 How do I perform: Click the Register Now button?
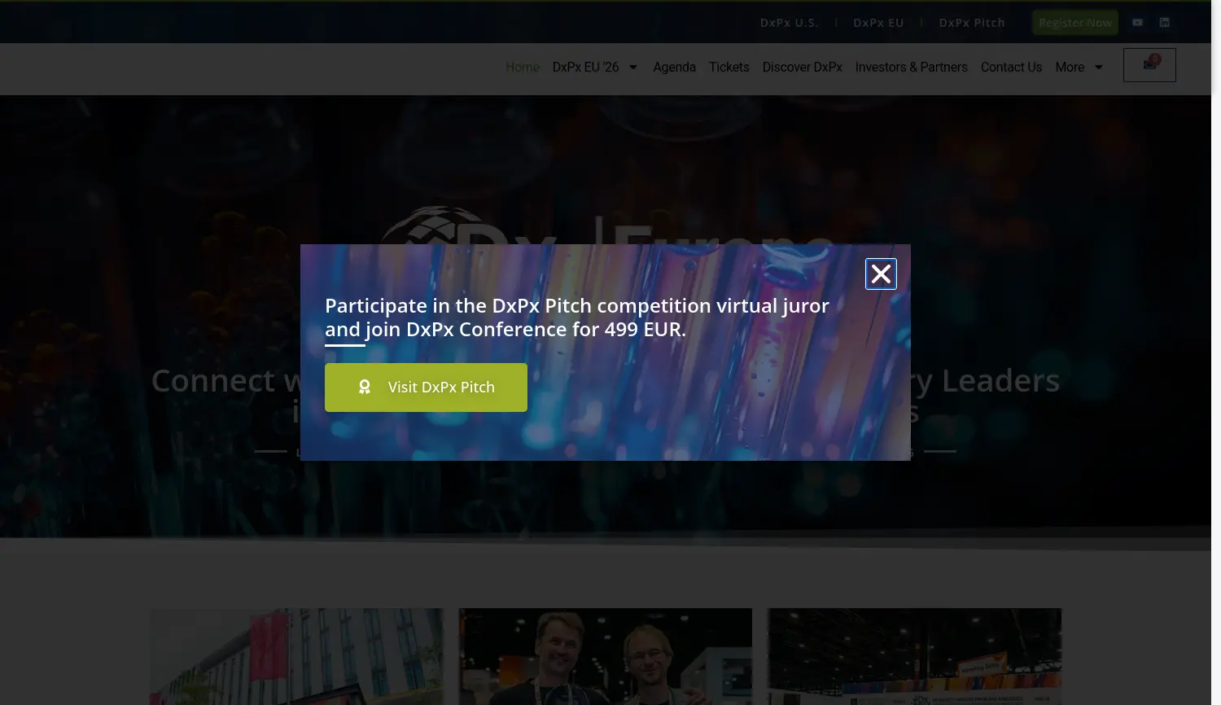click(1075, 23)
